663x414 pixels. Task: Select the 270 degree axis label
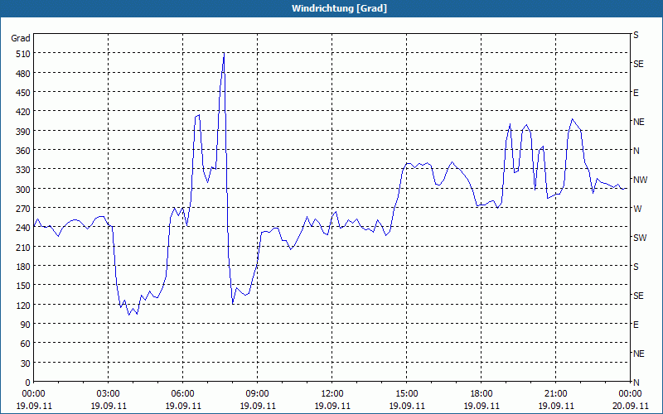pos(23,209)
